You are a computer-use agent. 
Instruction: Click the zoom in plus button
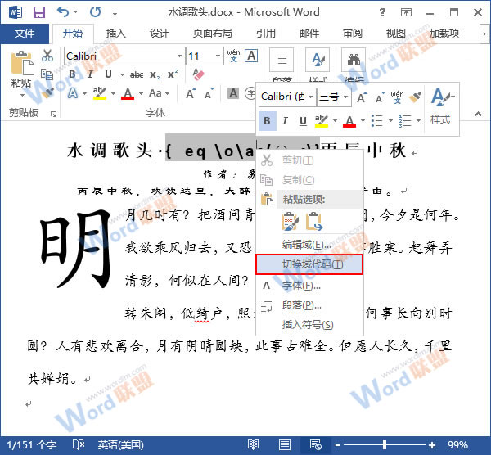[432, 444]
